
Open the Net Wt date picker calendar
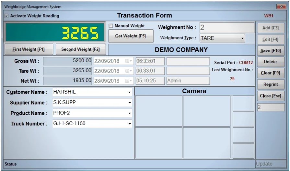[129, 81]
